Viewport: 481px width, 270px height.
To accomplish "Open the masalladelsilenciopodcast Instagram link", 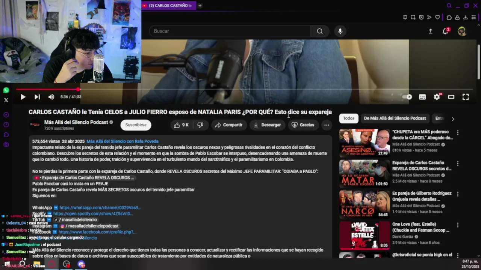I will pyautogui.click(x=89, y=226).
